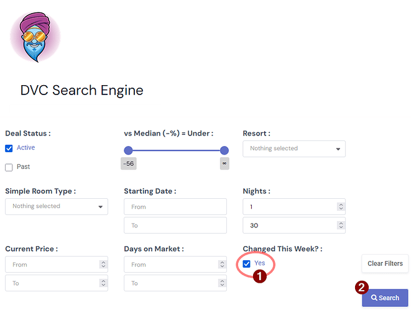411x310 pixels.
Task: Toggle the Changed This Week Yes checkbox
Action: pos(247,263)
